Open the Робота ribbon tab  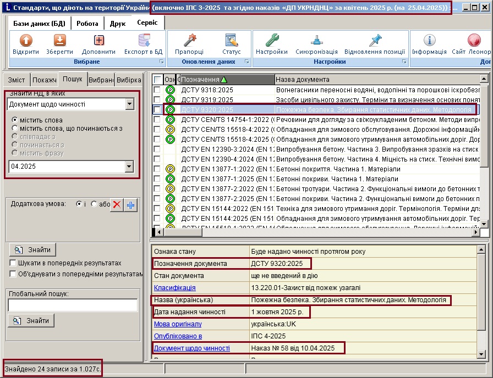click(x=87, y=24)
